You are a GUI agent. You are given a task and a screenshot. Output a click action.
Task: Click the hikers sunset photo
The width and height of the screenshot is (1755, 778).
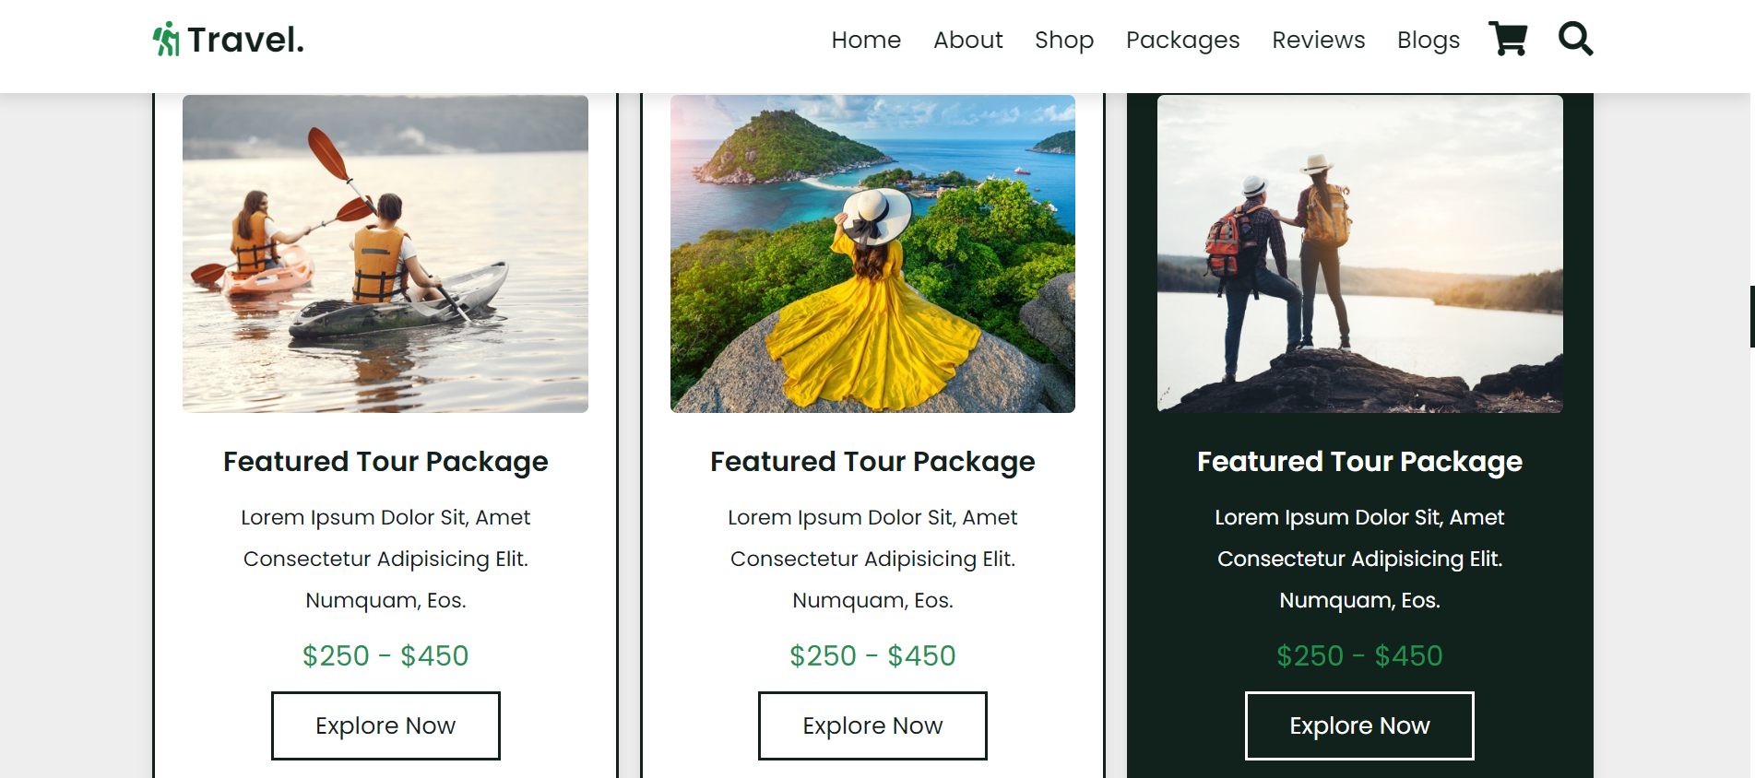click(x=1358, y=252)
